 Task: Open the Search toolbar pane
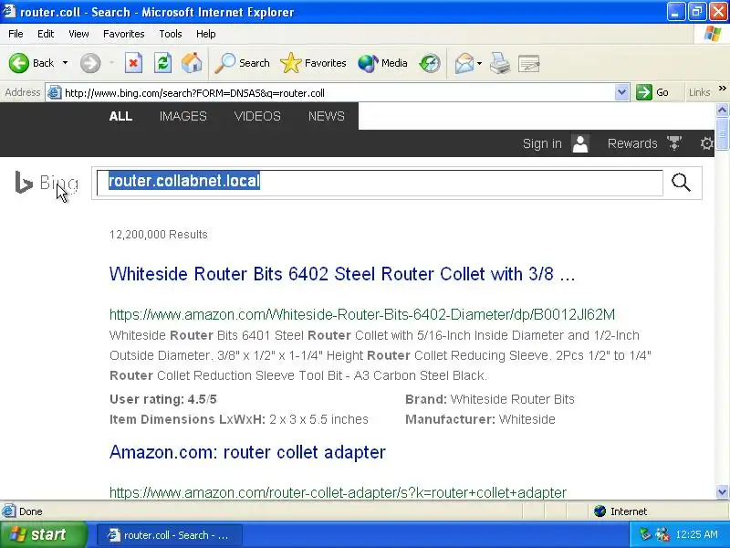(x=242, y=63)
